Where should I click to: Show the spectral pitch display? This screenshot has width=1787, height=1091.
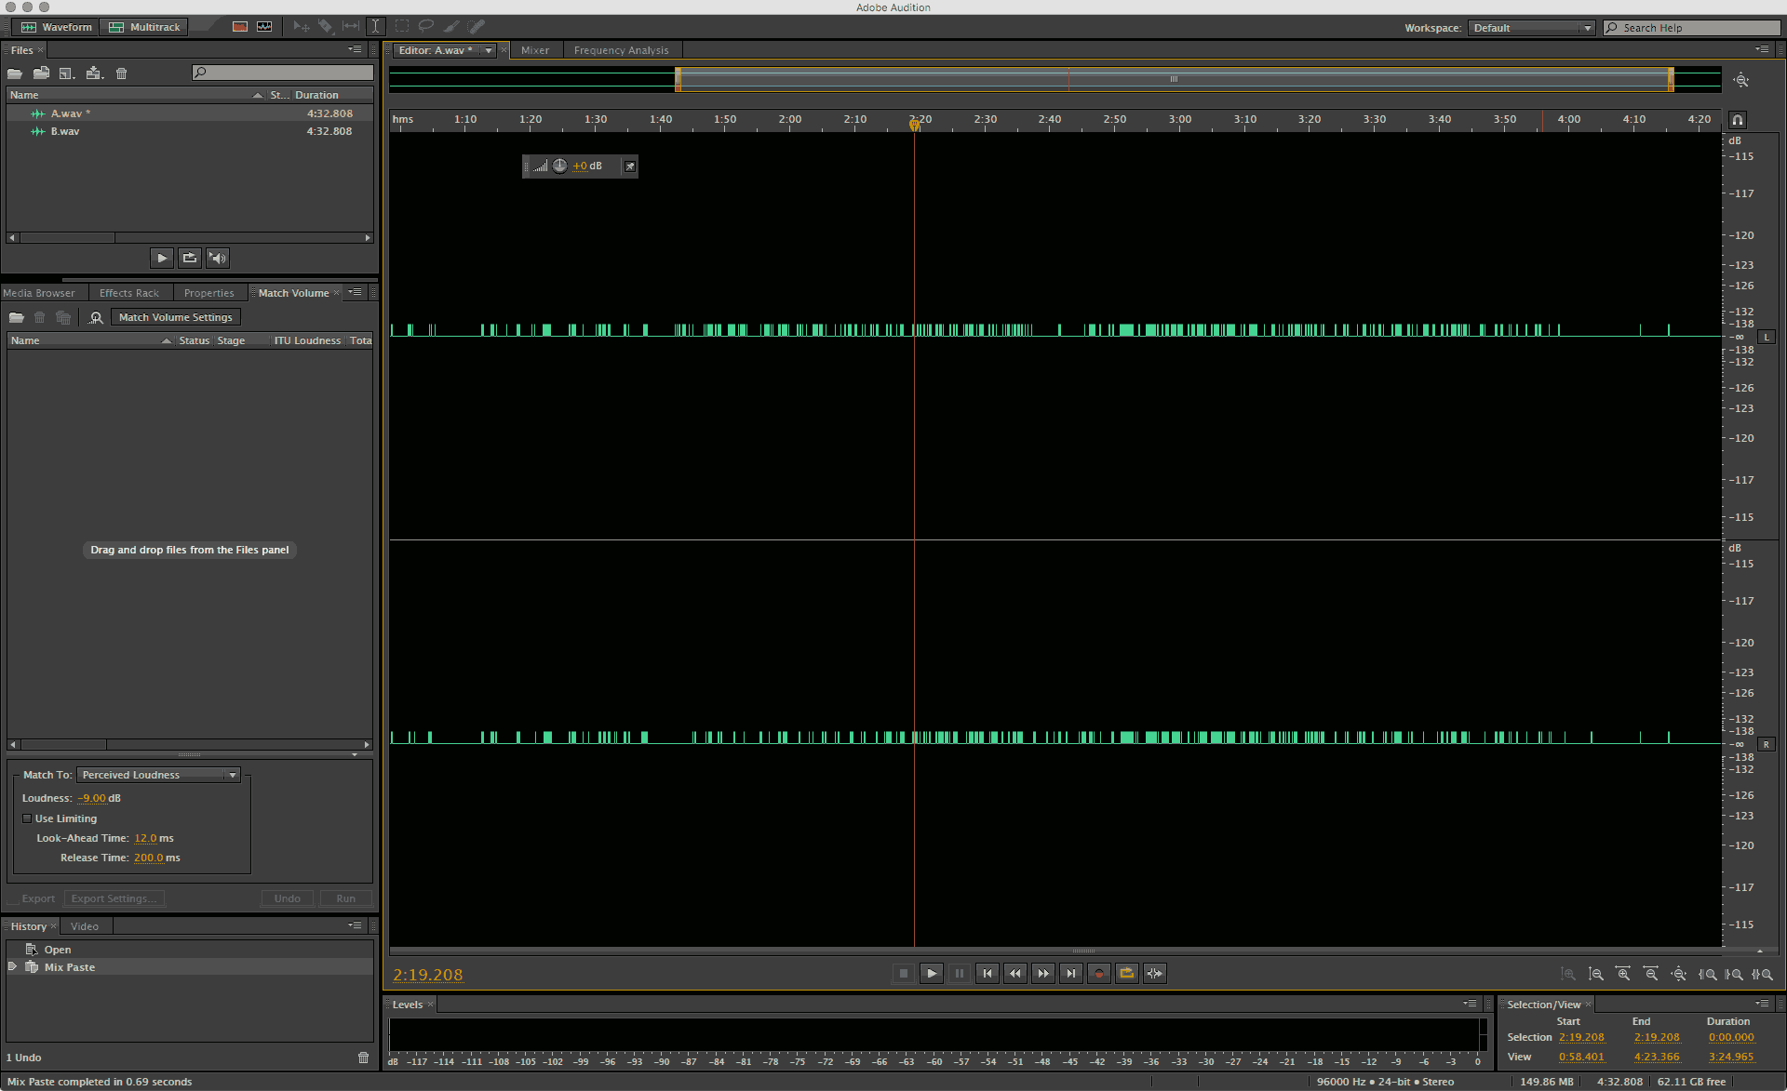[x=264, y=27]
